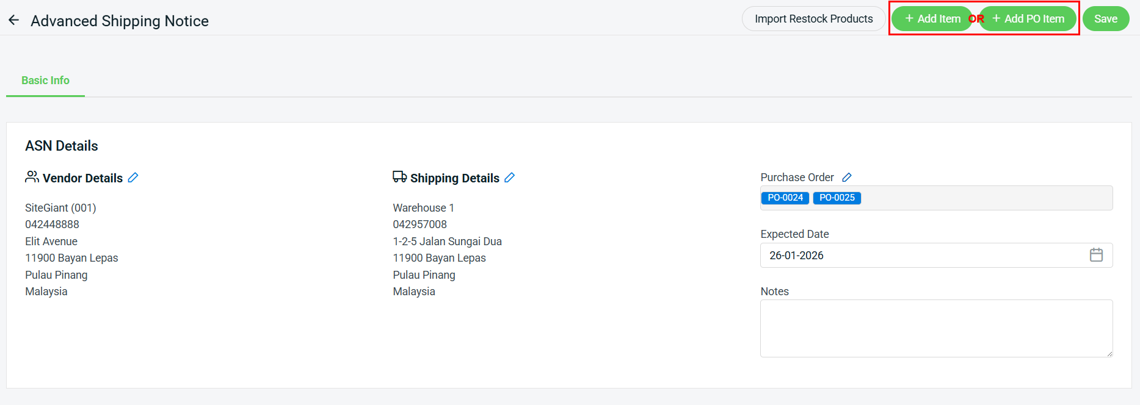The width and height of the screenshot is (1140, 405).
Task: Select the PO-0025 tag
Action: coord(837,198)
